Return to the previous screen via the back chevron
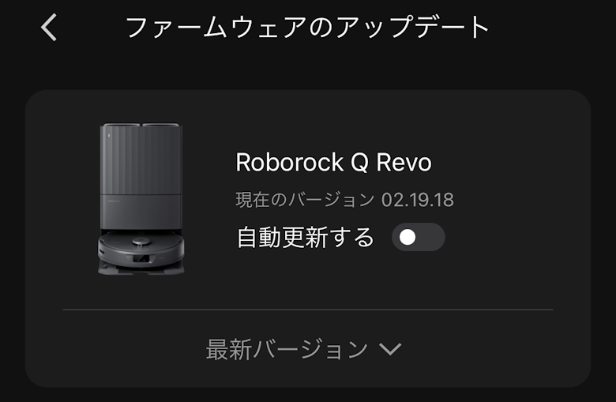The image size is (616, 402). [49, 27]
